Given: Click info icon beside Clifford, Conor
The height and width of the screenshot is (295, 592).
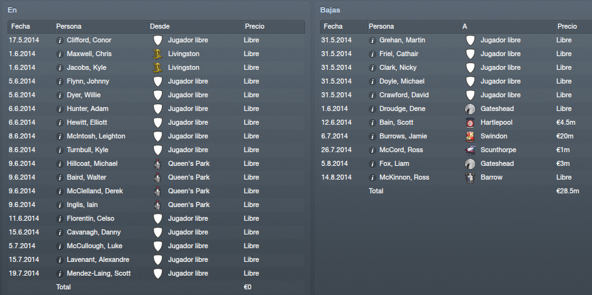Looking at the screenshot, I should (x=59, y=41).
